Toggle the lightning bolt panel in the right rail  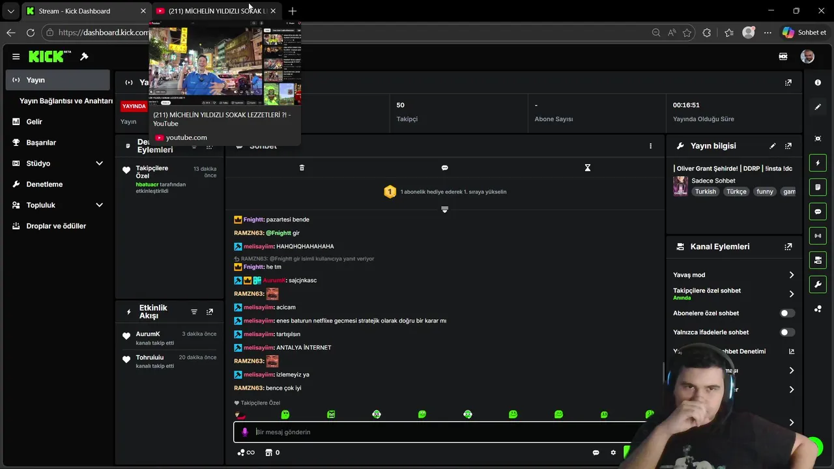click(x=818, y=163)
